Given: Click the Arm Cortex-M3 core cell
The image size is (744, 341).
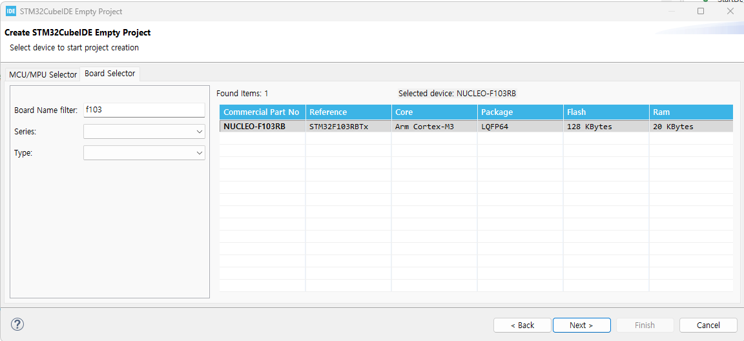Looking at the screenshot, I should tap(434, 127).
